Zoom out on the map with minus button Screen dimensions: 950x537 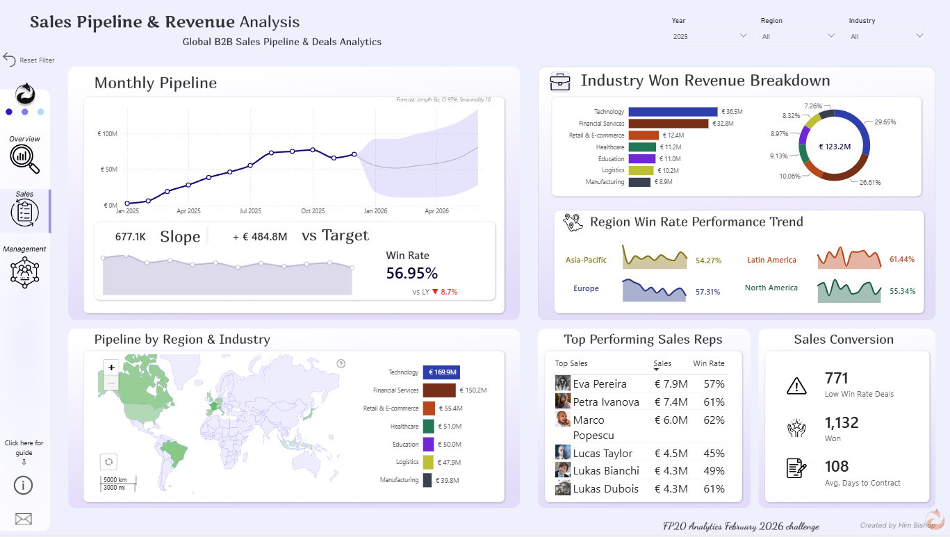(x=111, y=383)
